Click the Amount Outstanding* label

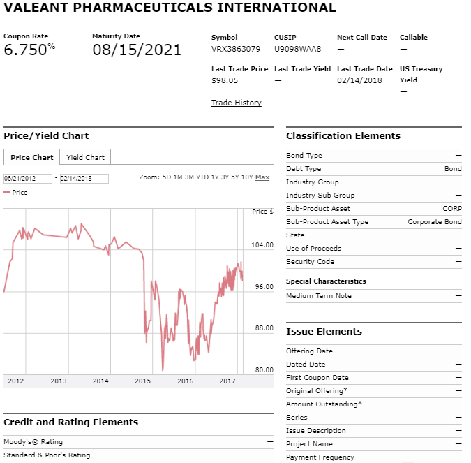(324, 404)
